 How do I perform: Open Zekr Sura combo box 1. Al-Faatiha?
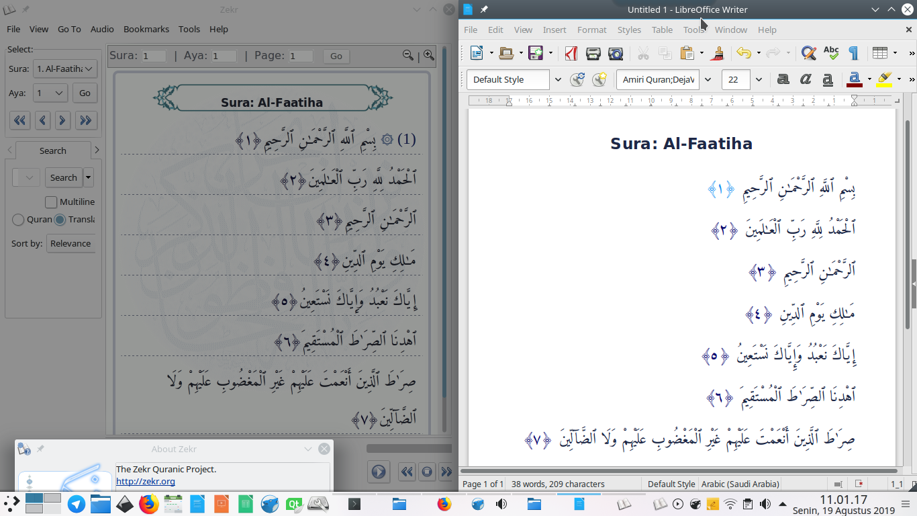[x=65, y=69]
